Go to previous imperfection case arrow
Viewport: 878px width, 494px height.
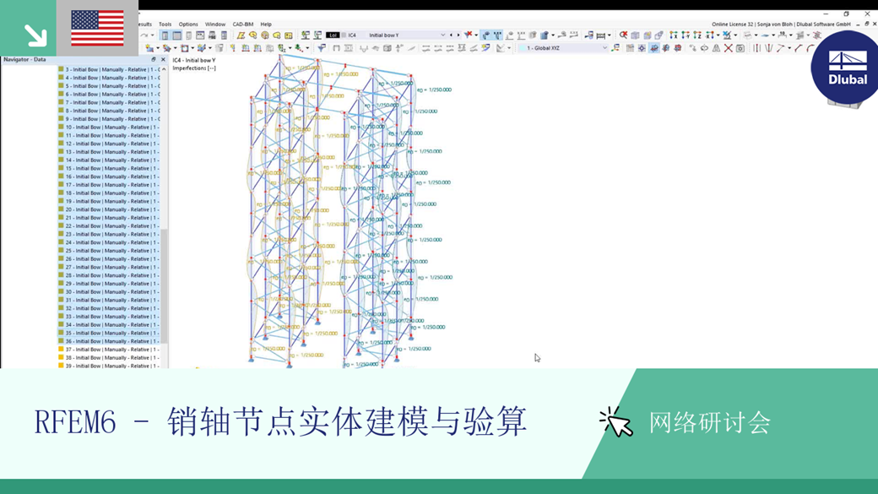[451, 35]
